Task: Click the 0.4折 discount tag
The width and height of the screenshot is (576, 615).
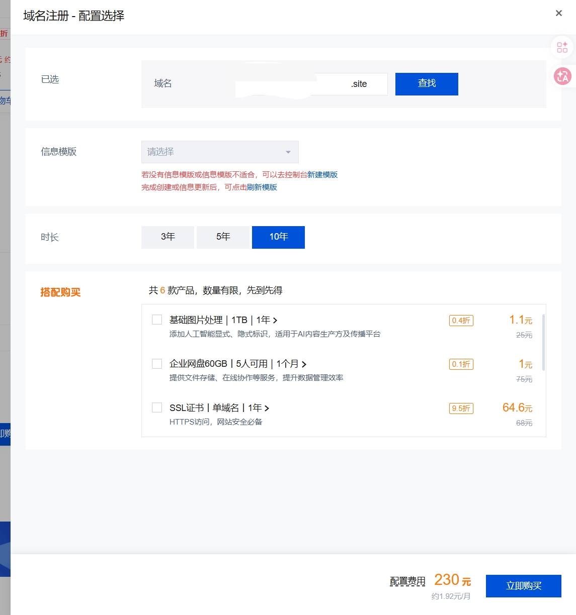Action: 461,321
